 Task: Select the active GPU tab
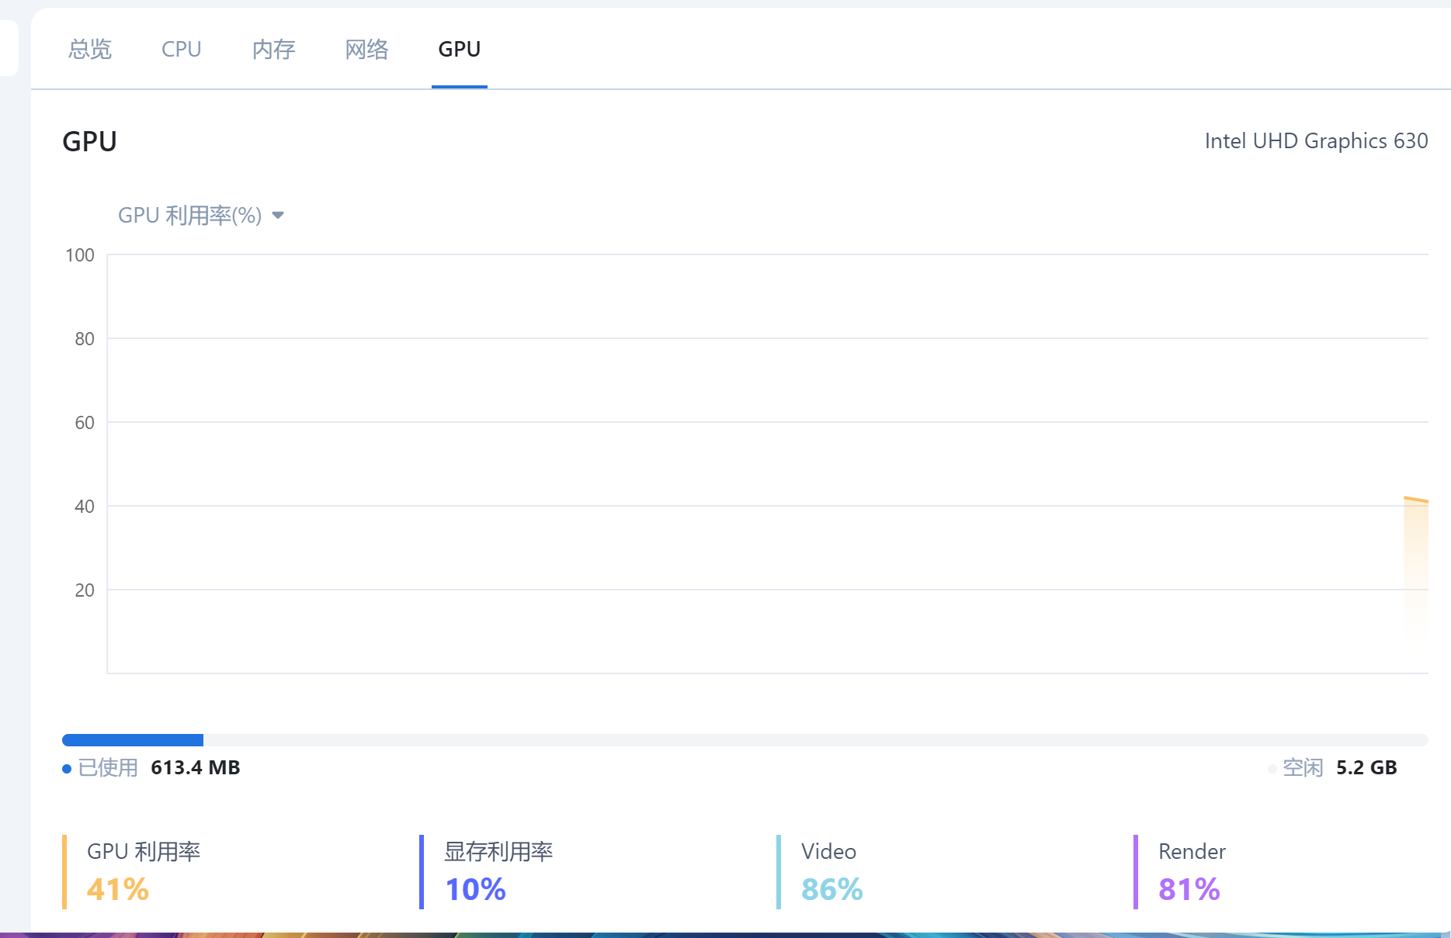click(460, 50)
